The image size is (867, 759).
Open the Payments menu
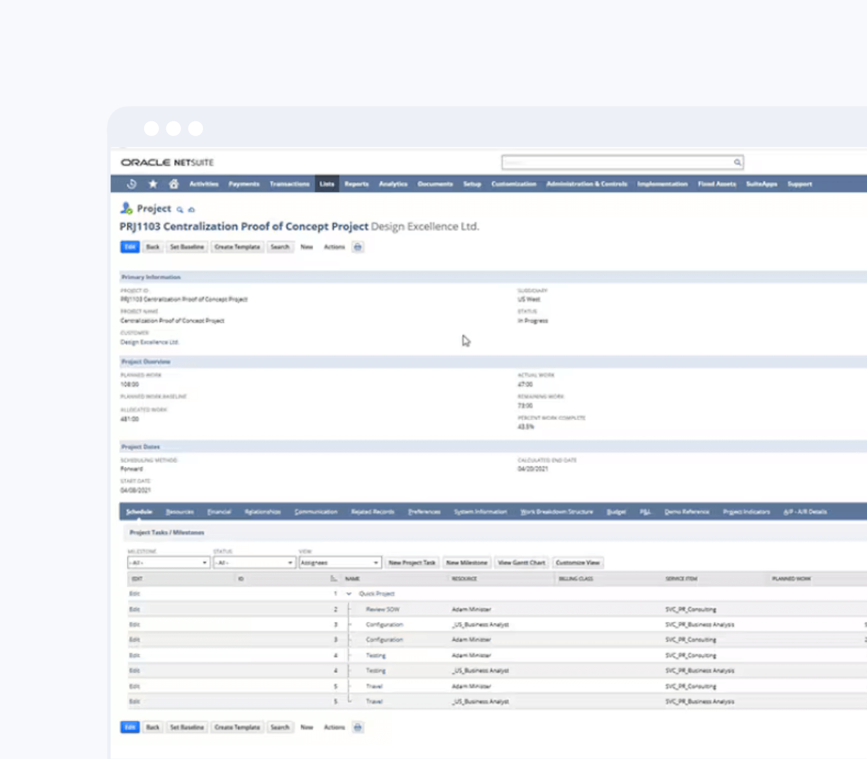(x=244, y=184)
